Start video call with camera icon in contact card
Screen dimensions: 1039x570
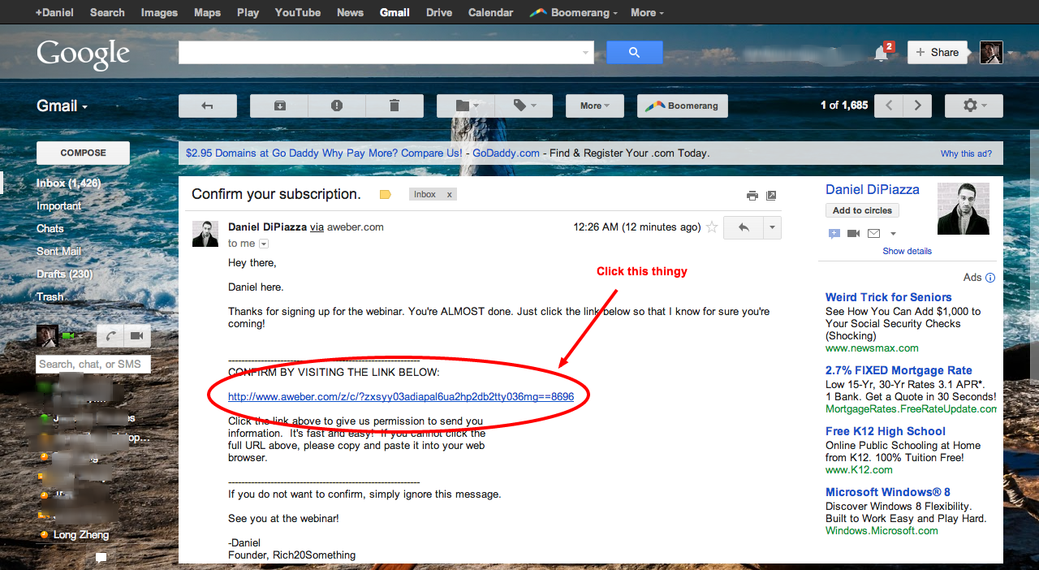(x=853, y=234)
